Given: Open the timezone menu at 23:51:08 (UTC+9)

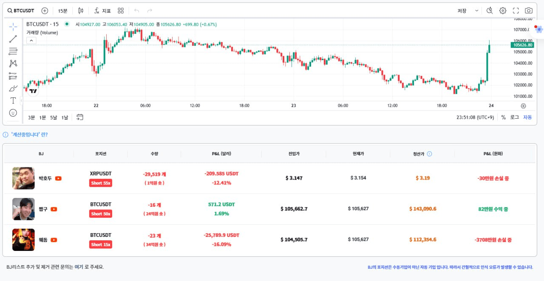Looking at the screenshot, I should pyautogui.click(x=475, y=117).
